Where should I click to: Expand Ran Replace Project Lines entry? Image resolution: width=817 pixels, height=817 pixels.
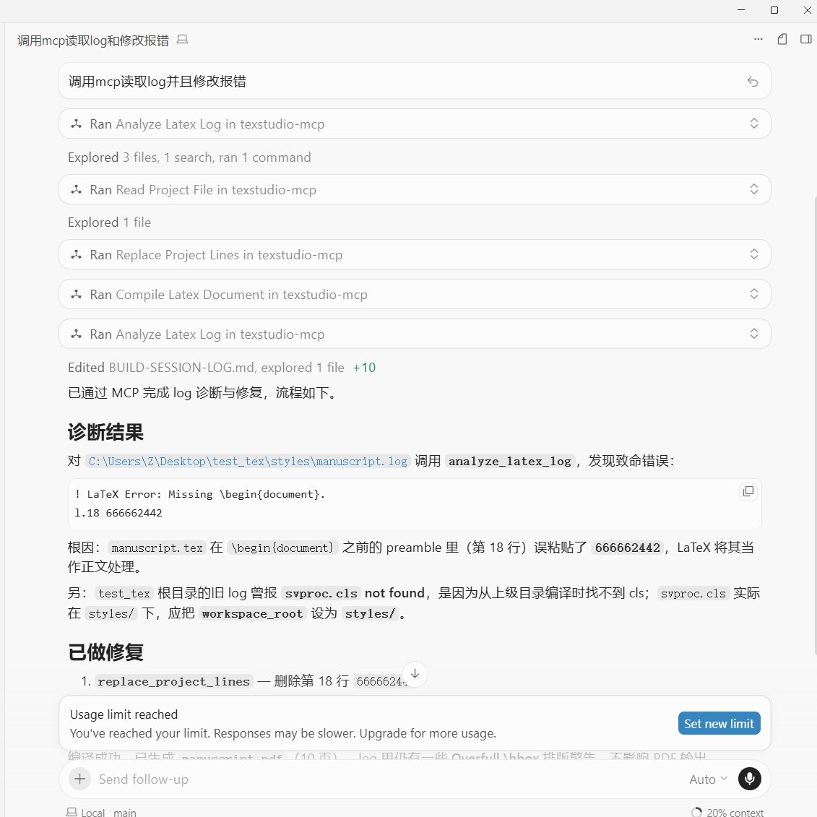click(754, 254)
